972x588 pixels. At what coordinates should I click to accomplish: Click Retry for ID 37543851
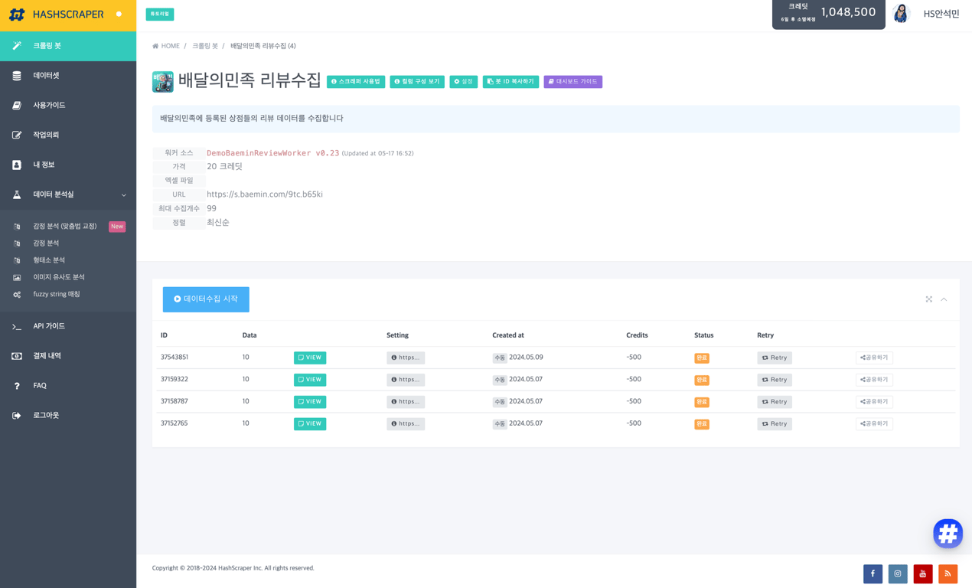click(775, 358)
